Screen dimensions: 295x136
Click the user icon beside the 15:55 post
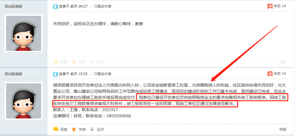tap(55, 74)
